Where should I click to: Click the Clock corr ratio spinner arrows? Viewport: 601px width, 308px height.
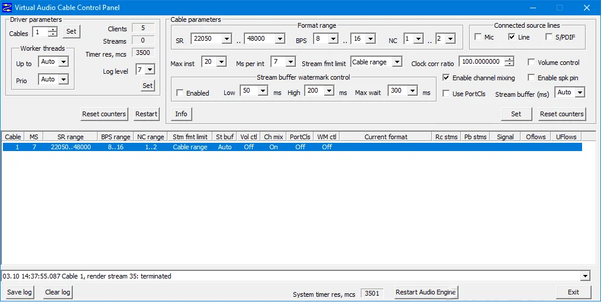pyautogui.click(x=509, y=61)
